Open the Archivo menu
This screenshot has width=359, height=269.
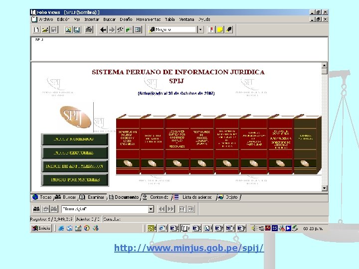(46, 19)
